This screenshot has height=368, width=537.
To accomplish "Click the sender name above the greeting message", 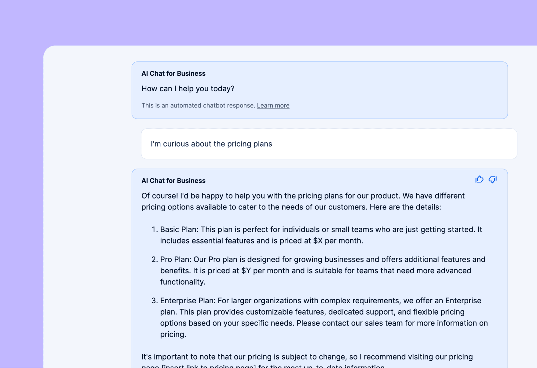I will pos(174,74).
